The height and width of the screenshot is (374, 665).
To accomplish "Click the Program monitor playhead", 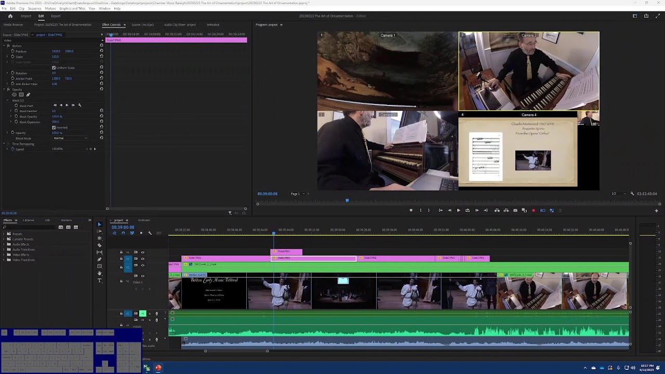I will [x=347, y=201].
